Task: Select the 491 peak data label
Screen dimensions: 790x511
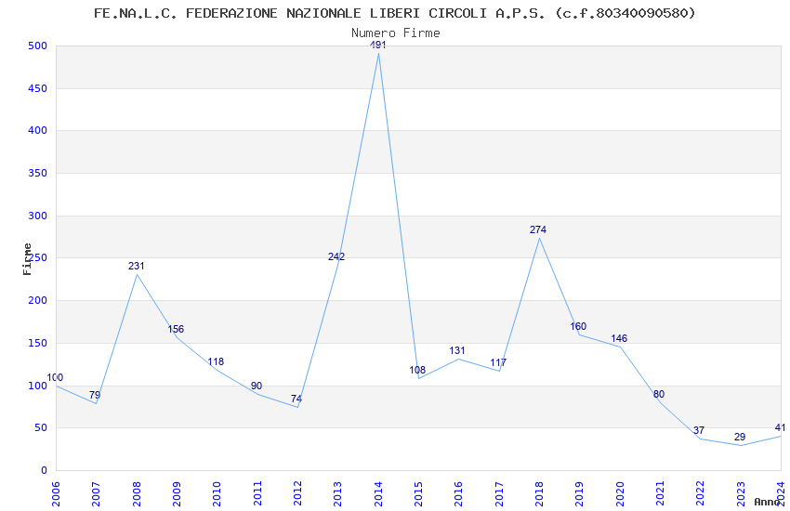Action: (x=378, y=45)
